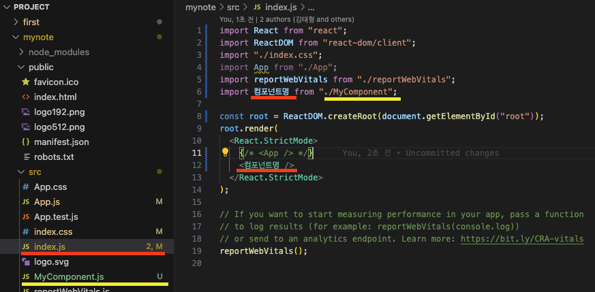
Task: Open favicon.ico file
Action: tap(56, 82)
